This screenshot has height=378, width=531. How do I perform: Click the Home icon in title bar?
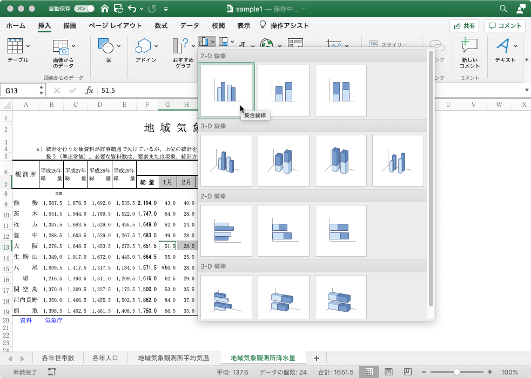click(x=105, y=9)
